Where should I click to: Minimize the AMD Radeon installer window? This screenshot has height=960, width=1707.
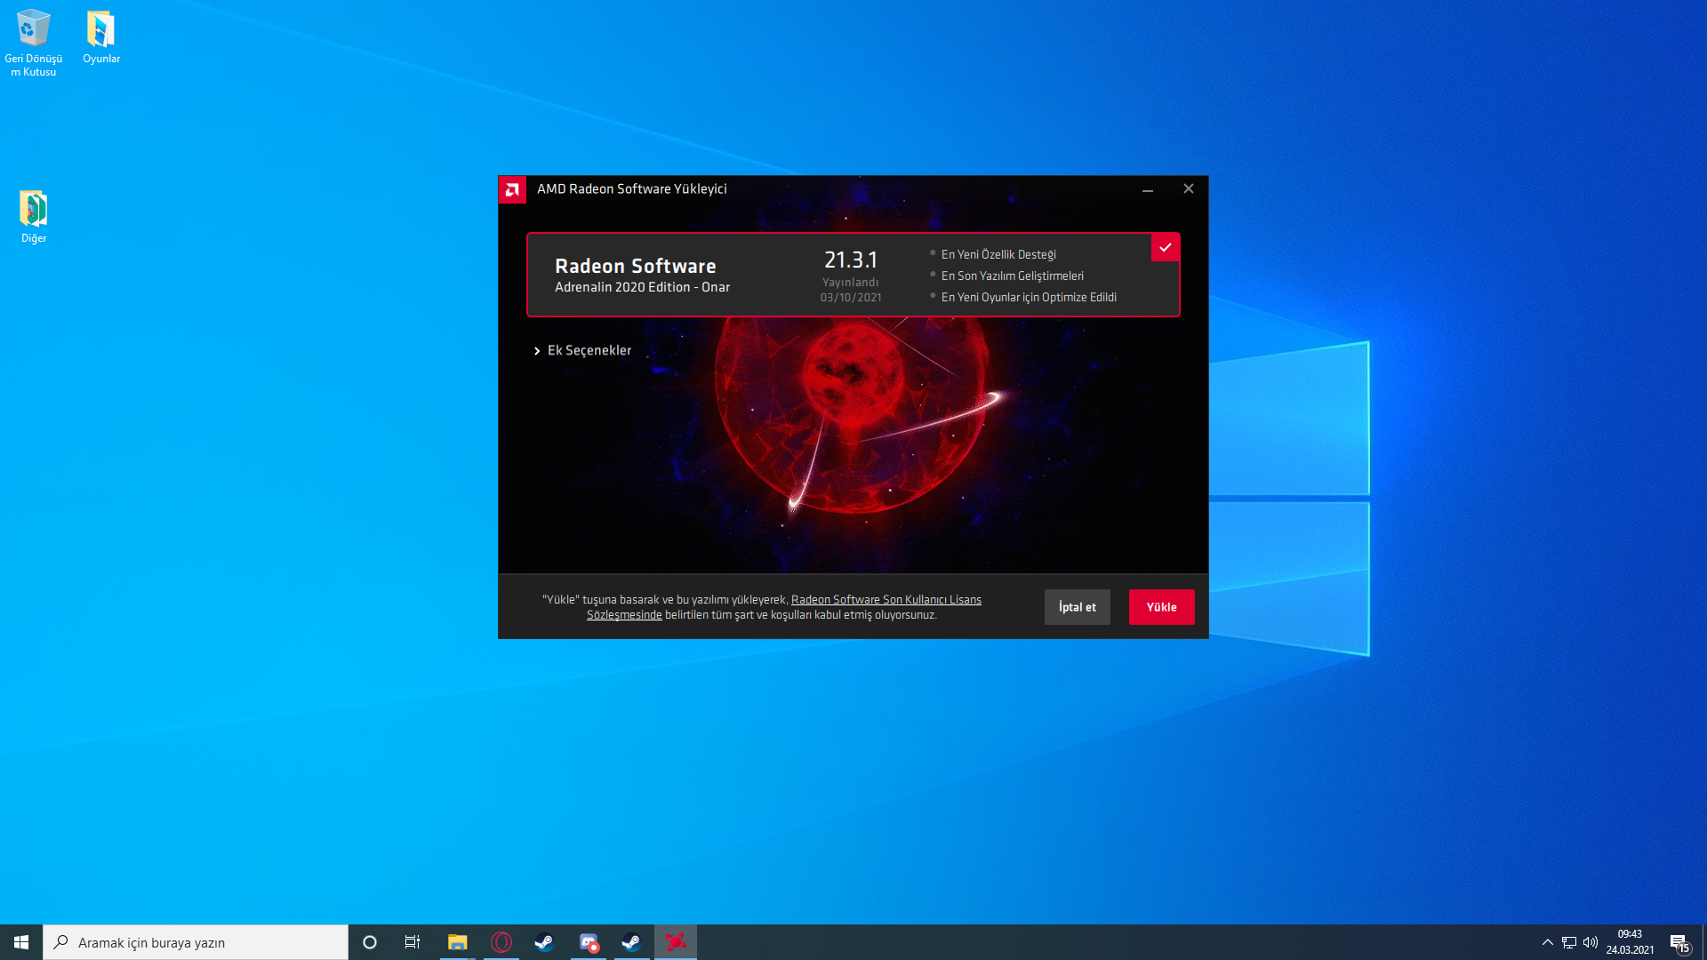(1148, 189)
